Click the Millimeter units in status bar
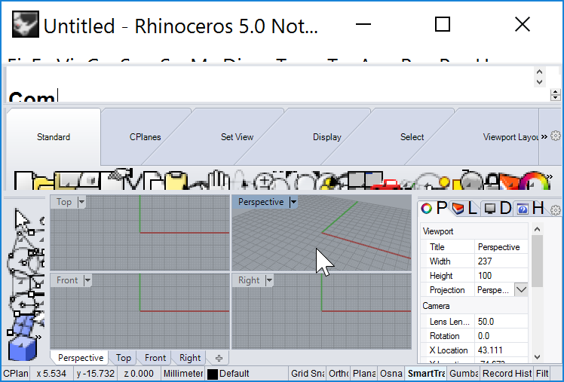Viewport: 564px width, 382px height. (183, 374)
